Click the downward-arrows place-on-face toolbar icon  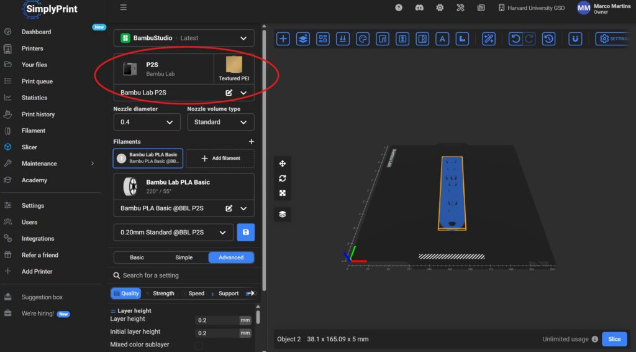coord(343,39)
